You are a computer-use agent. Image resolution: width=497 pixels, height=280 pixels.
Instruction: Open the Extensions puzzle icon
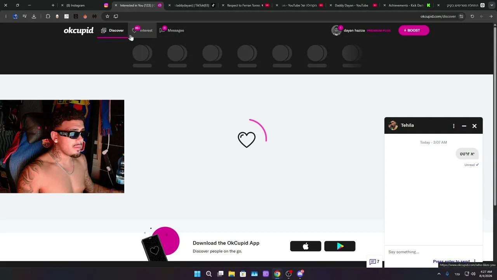click(x=48, y=16)
